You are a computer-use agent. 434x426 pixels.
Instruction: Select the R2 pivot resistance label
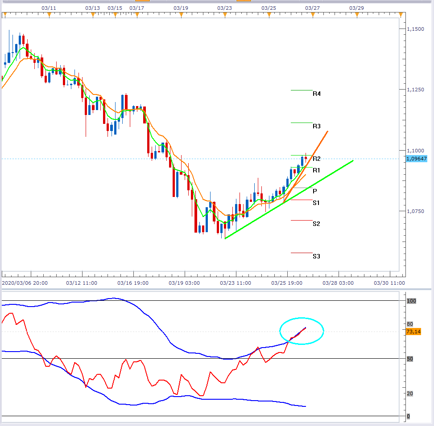click(x=317, y=159)
